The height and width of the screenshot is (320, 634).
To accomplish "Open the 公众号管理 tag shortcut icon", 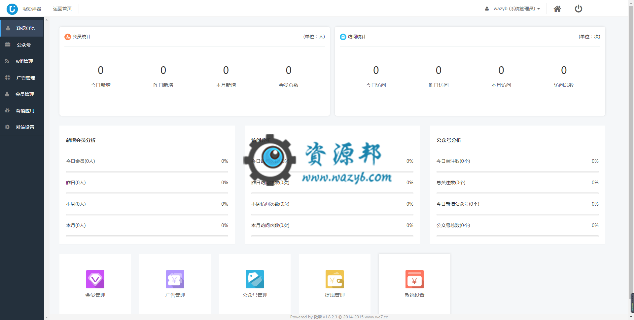I will (255, 279).
